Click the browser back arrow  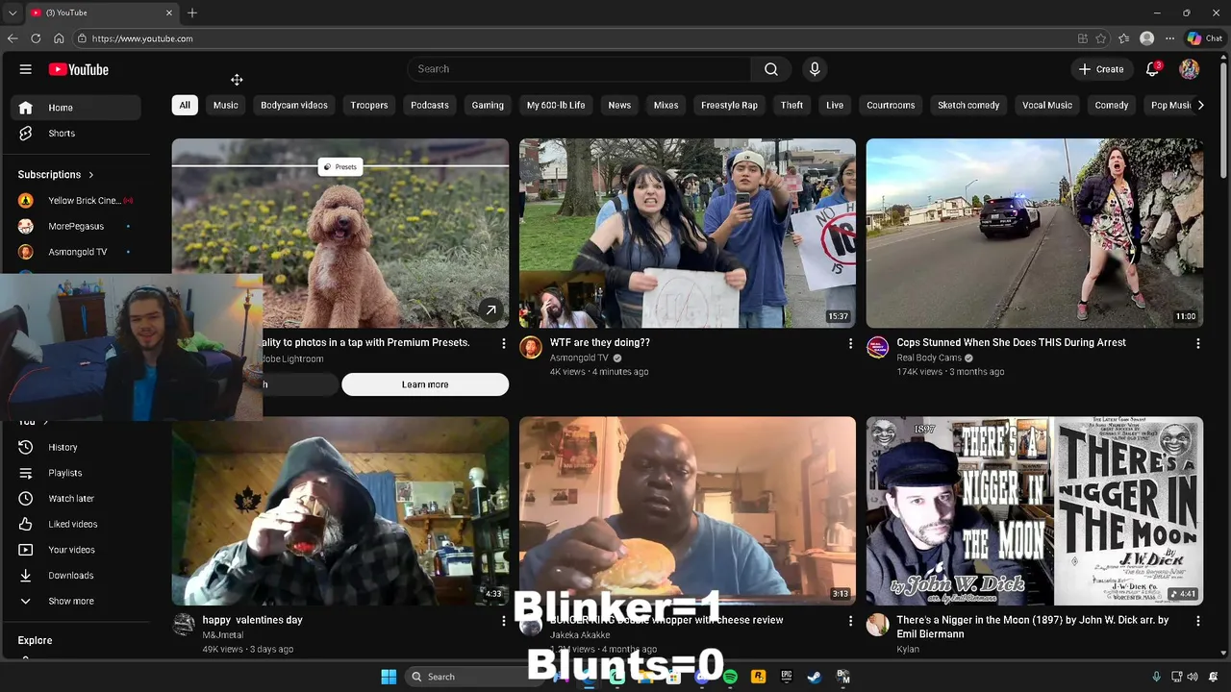point(13,38)
